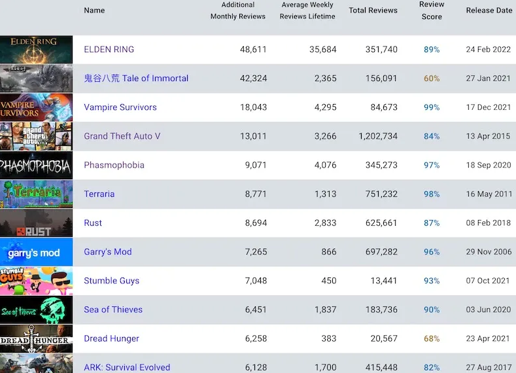Click the ELDEN RING game thumbnail
Image resolution: width=516 pixels, height=373 pixels.
pyautogui.click(x=36, y=50)
